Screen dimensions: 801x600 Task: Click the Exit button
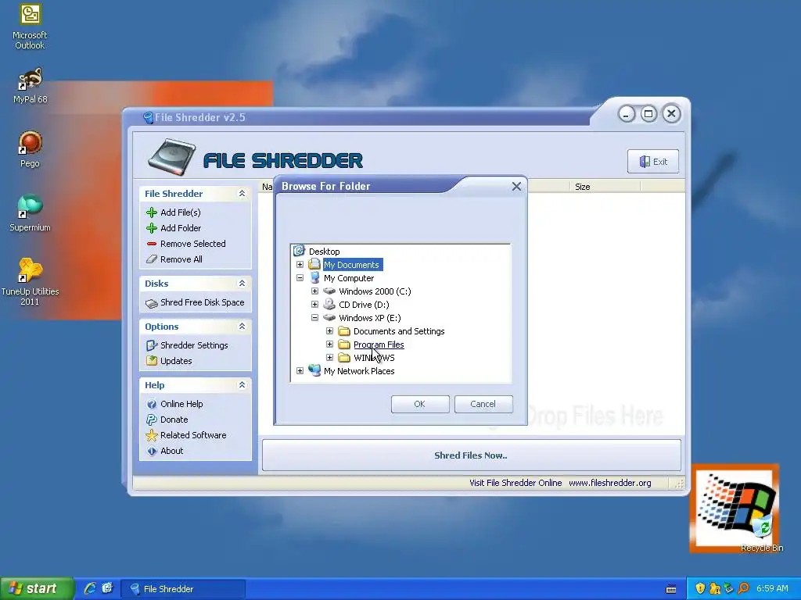[653, 162]
